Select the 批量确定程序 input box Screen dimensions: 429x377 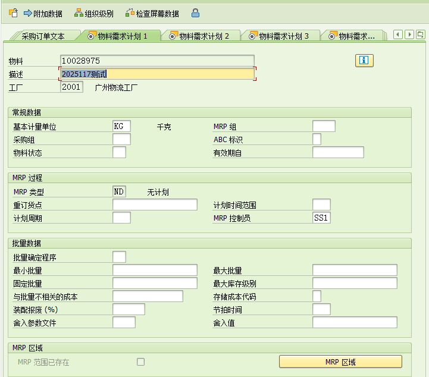tap(119, 257)
